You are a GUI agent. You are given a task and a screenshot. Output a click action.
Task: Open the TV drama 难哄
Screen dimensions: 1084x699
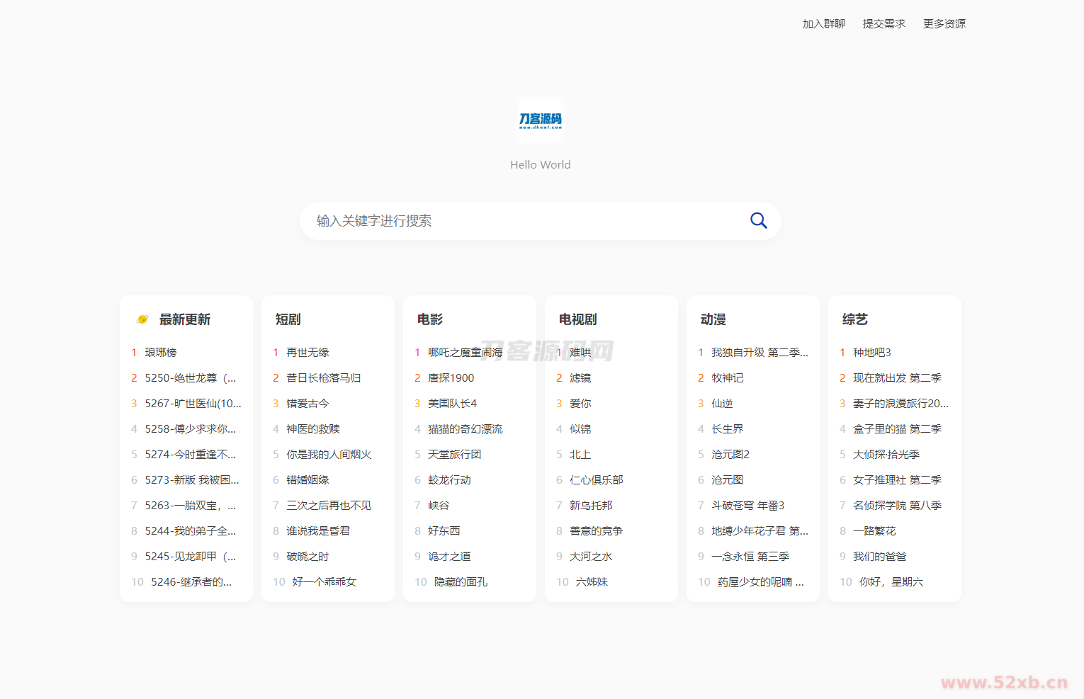click(x=580, y=352)
